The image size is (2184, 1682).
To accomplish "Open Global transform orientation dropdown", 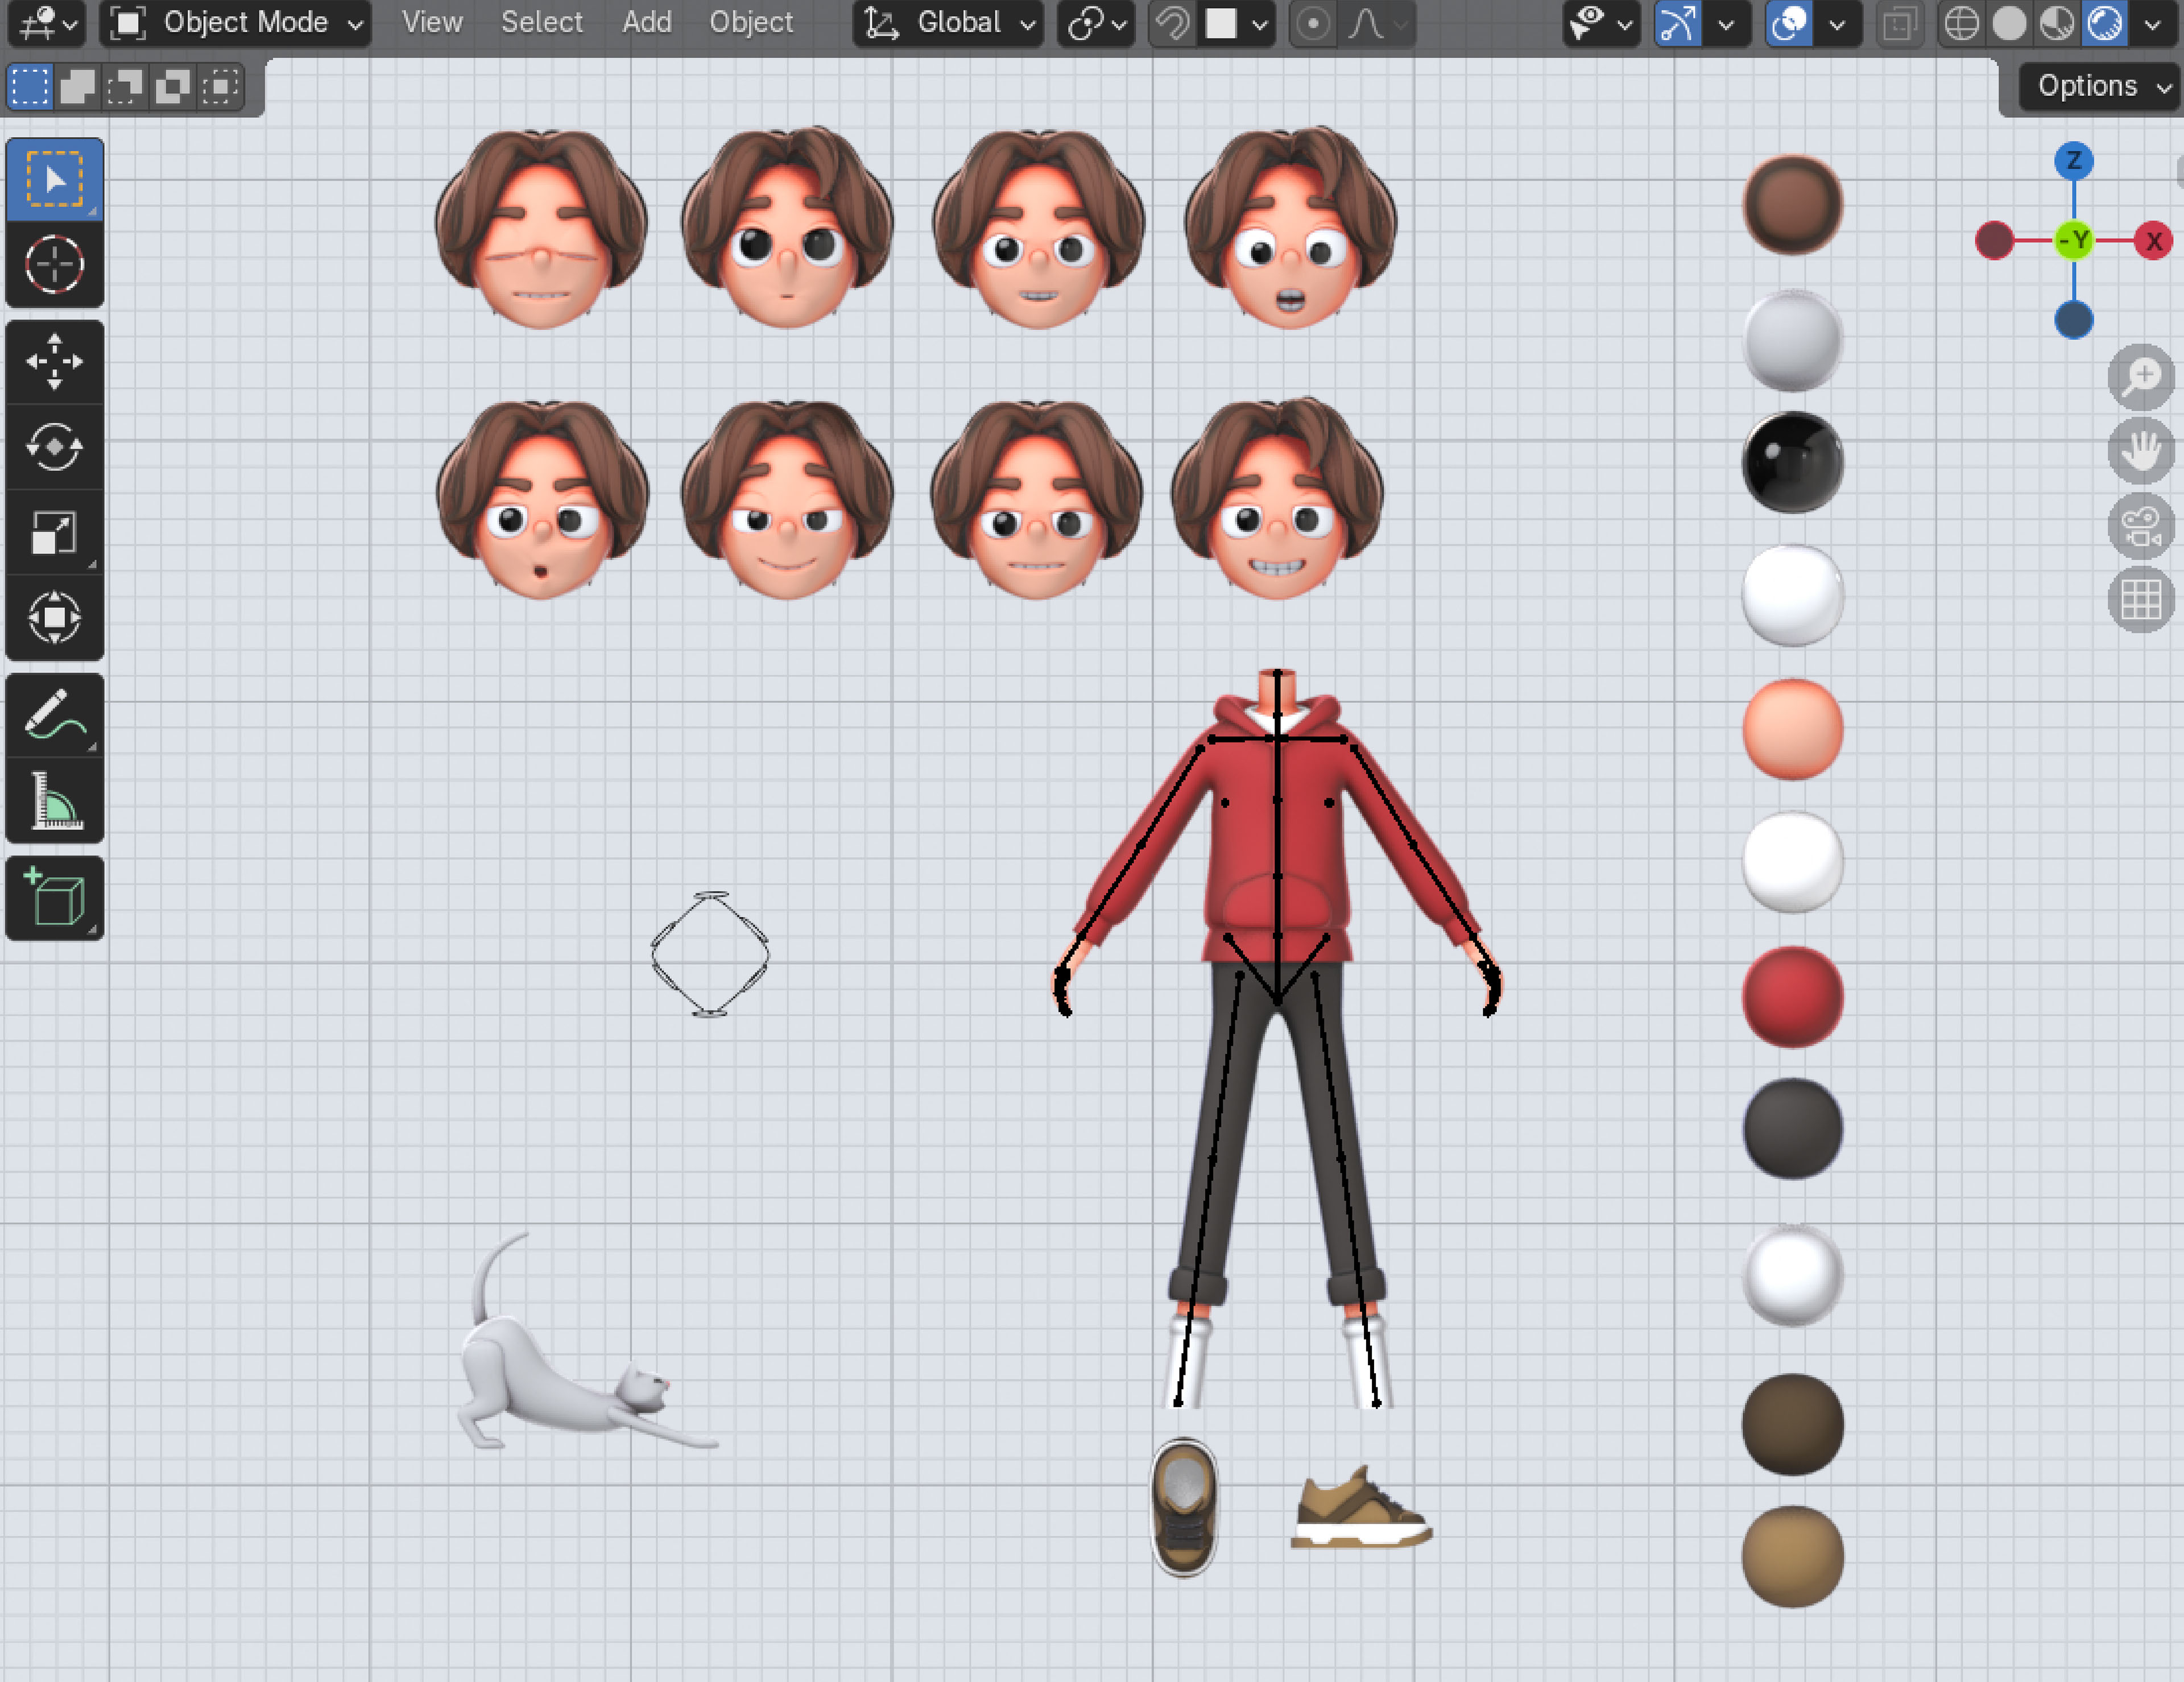I will click(x=948, y=23).
